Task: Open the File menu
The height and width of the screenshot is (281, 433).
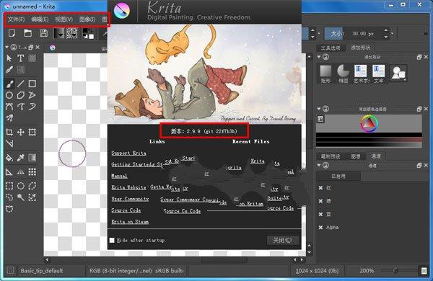Action: (x=16, y=19)
